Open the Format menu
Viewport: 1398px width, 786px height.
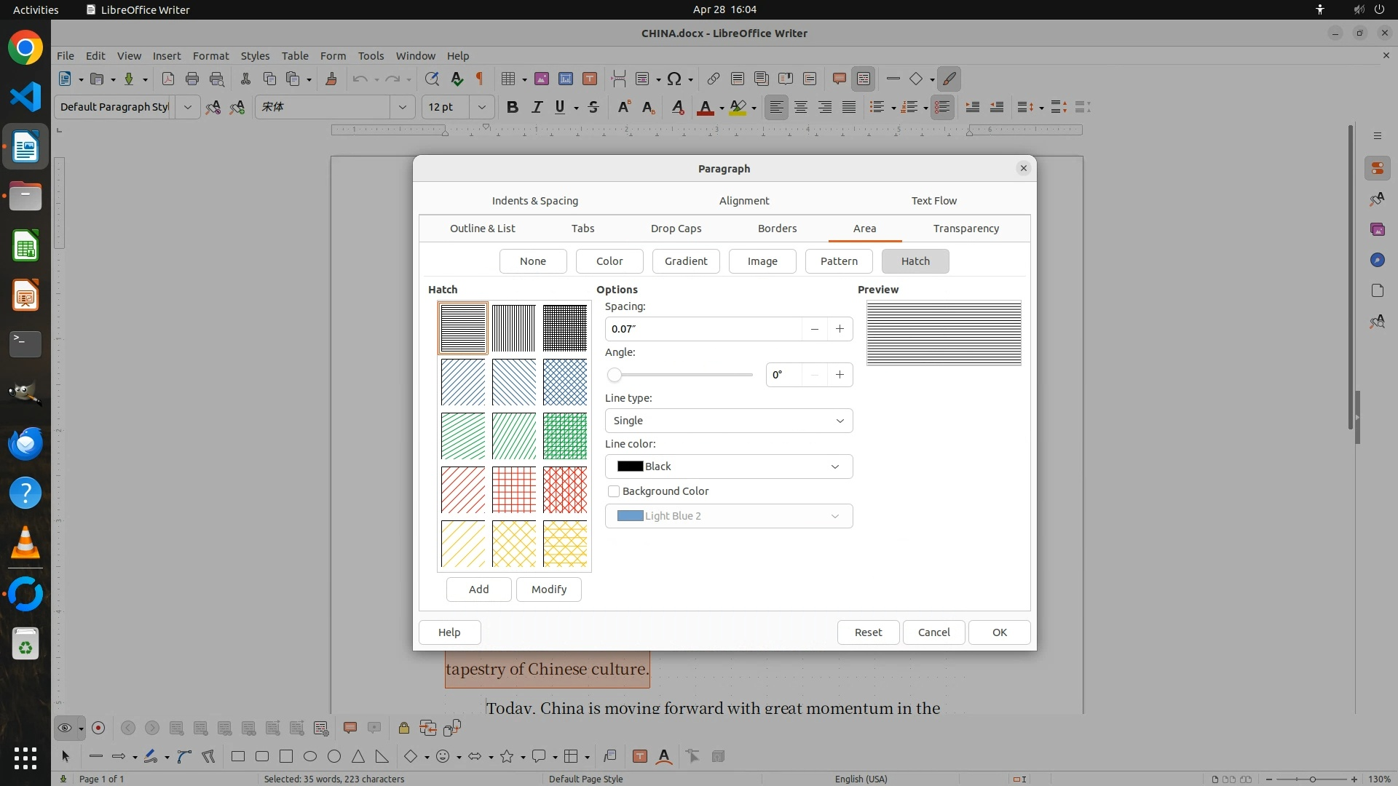(x=210, y=55)
